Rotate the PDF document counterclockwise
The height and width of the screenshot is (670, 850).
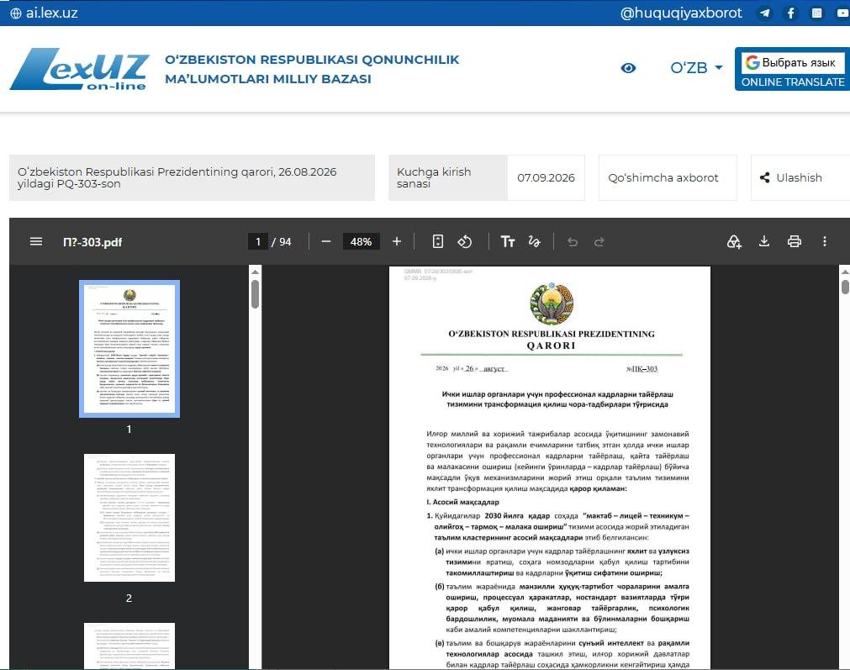(465, 241)
